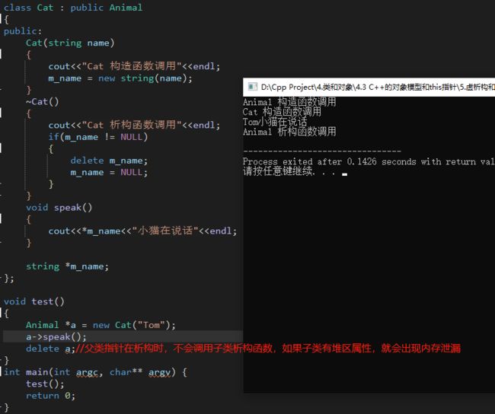Viewport: 495px width, 414px height.
Task: Click the 'string *m_name;' member declaration
Action: (x=67, y=266)
